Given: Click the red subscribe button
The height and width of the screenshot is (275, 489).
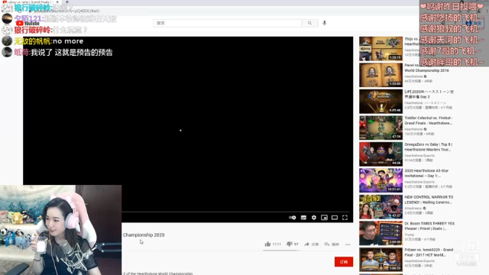Looking at the screenshot, I should click(x=344, y=262).
